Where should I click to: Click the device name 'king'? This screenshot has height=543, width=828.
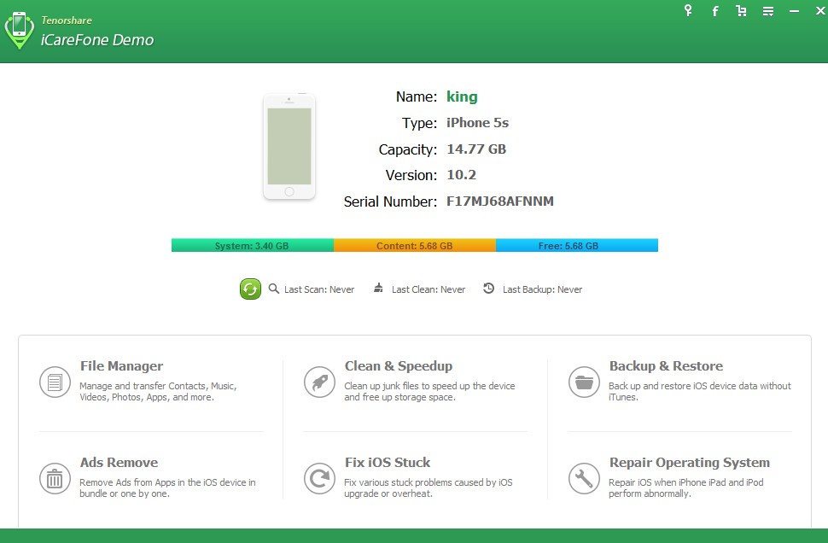click(x=462, y=96)
